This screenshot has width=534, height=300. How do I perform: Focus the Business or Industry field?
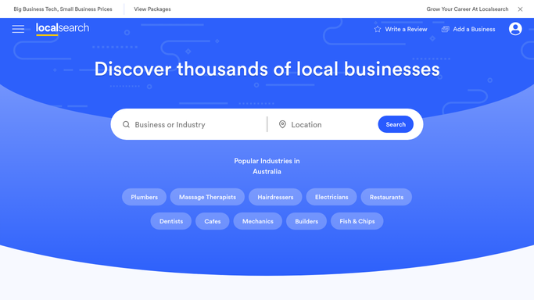tap(195, 124)
